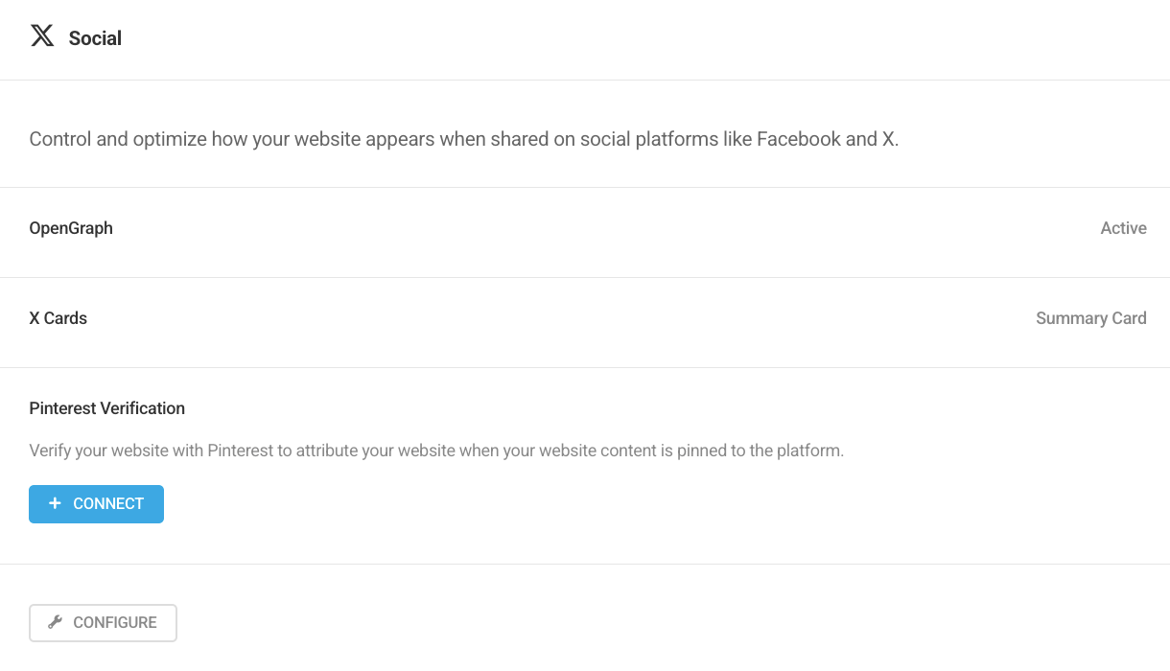Click the standalone X at the intro's end

click(x=888, y=139)
